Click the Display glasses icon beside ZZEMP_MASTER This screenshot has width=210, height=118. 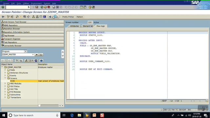click(41, 55)
